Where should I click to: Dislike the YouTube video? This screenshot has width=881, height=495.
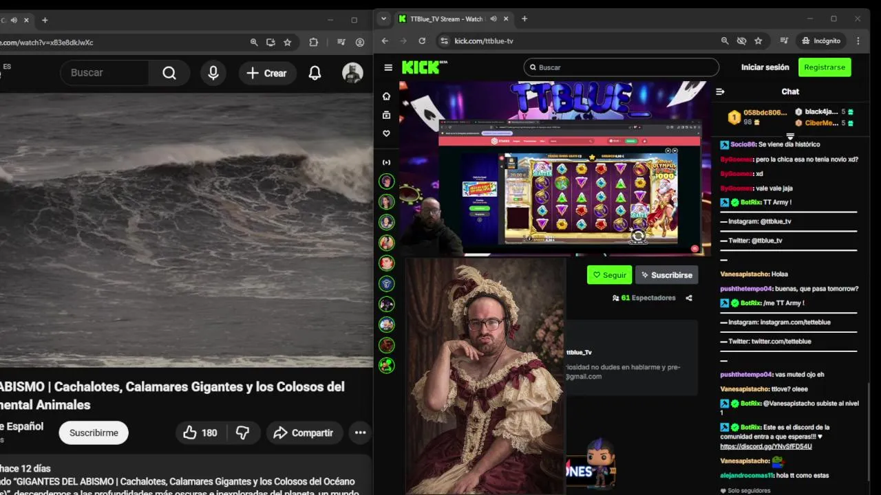(x=243, y=432)
